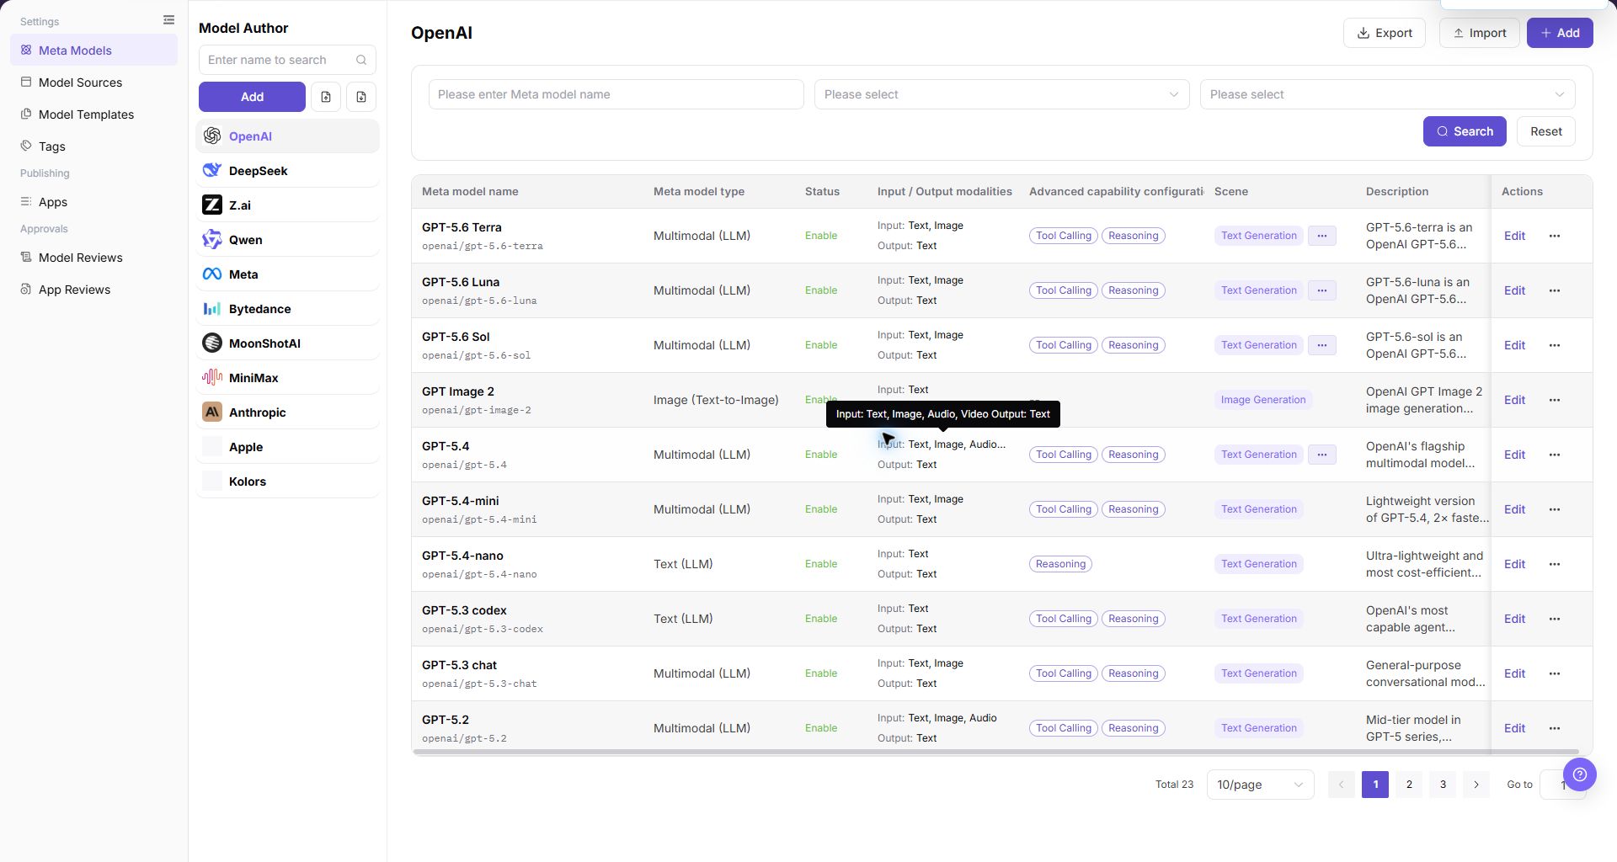The image size is (1617, 862).
Task: Click the Import button
Action: point(1479,33)
